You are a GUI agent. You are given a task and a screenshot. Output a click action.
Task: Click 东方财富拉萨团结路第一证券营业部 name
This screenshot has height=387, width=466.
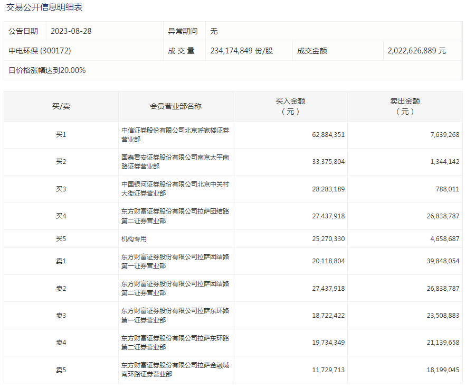(x=175, y=261)
